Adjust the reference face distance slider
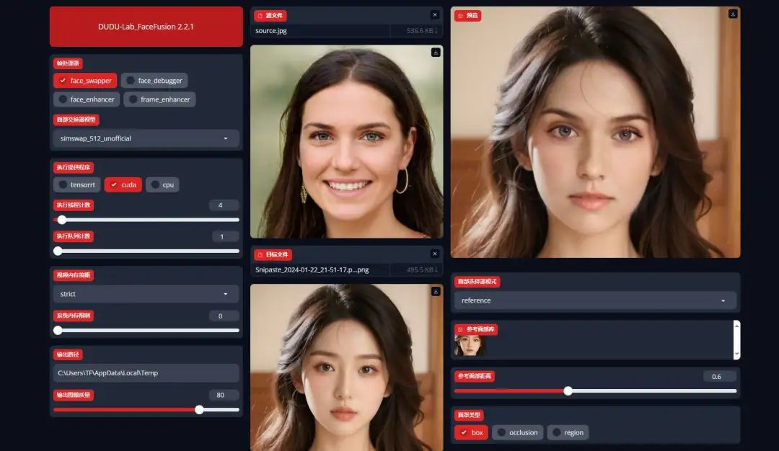 coord(595,391)
